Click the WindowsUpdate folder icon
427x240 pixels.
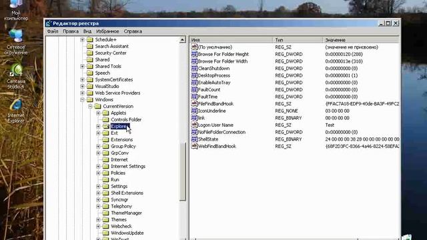tap(105, 233)
